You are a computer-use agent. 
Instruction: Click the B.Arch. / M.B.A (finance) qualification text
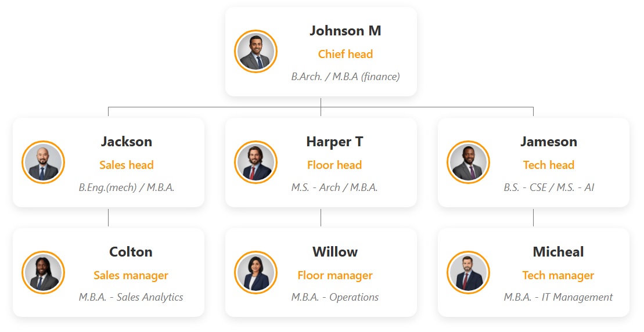coord(345,77)
